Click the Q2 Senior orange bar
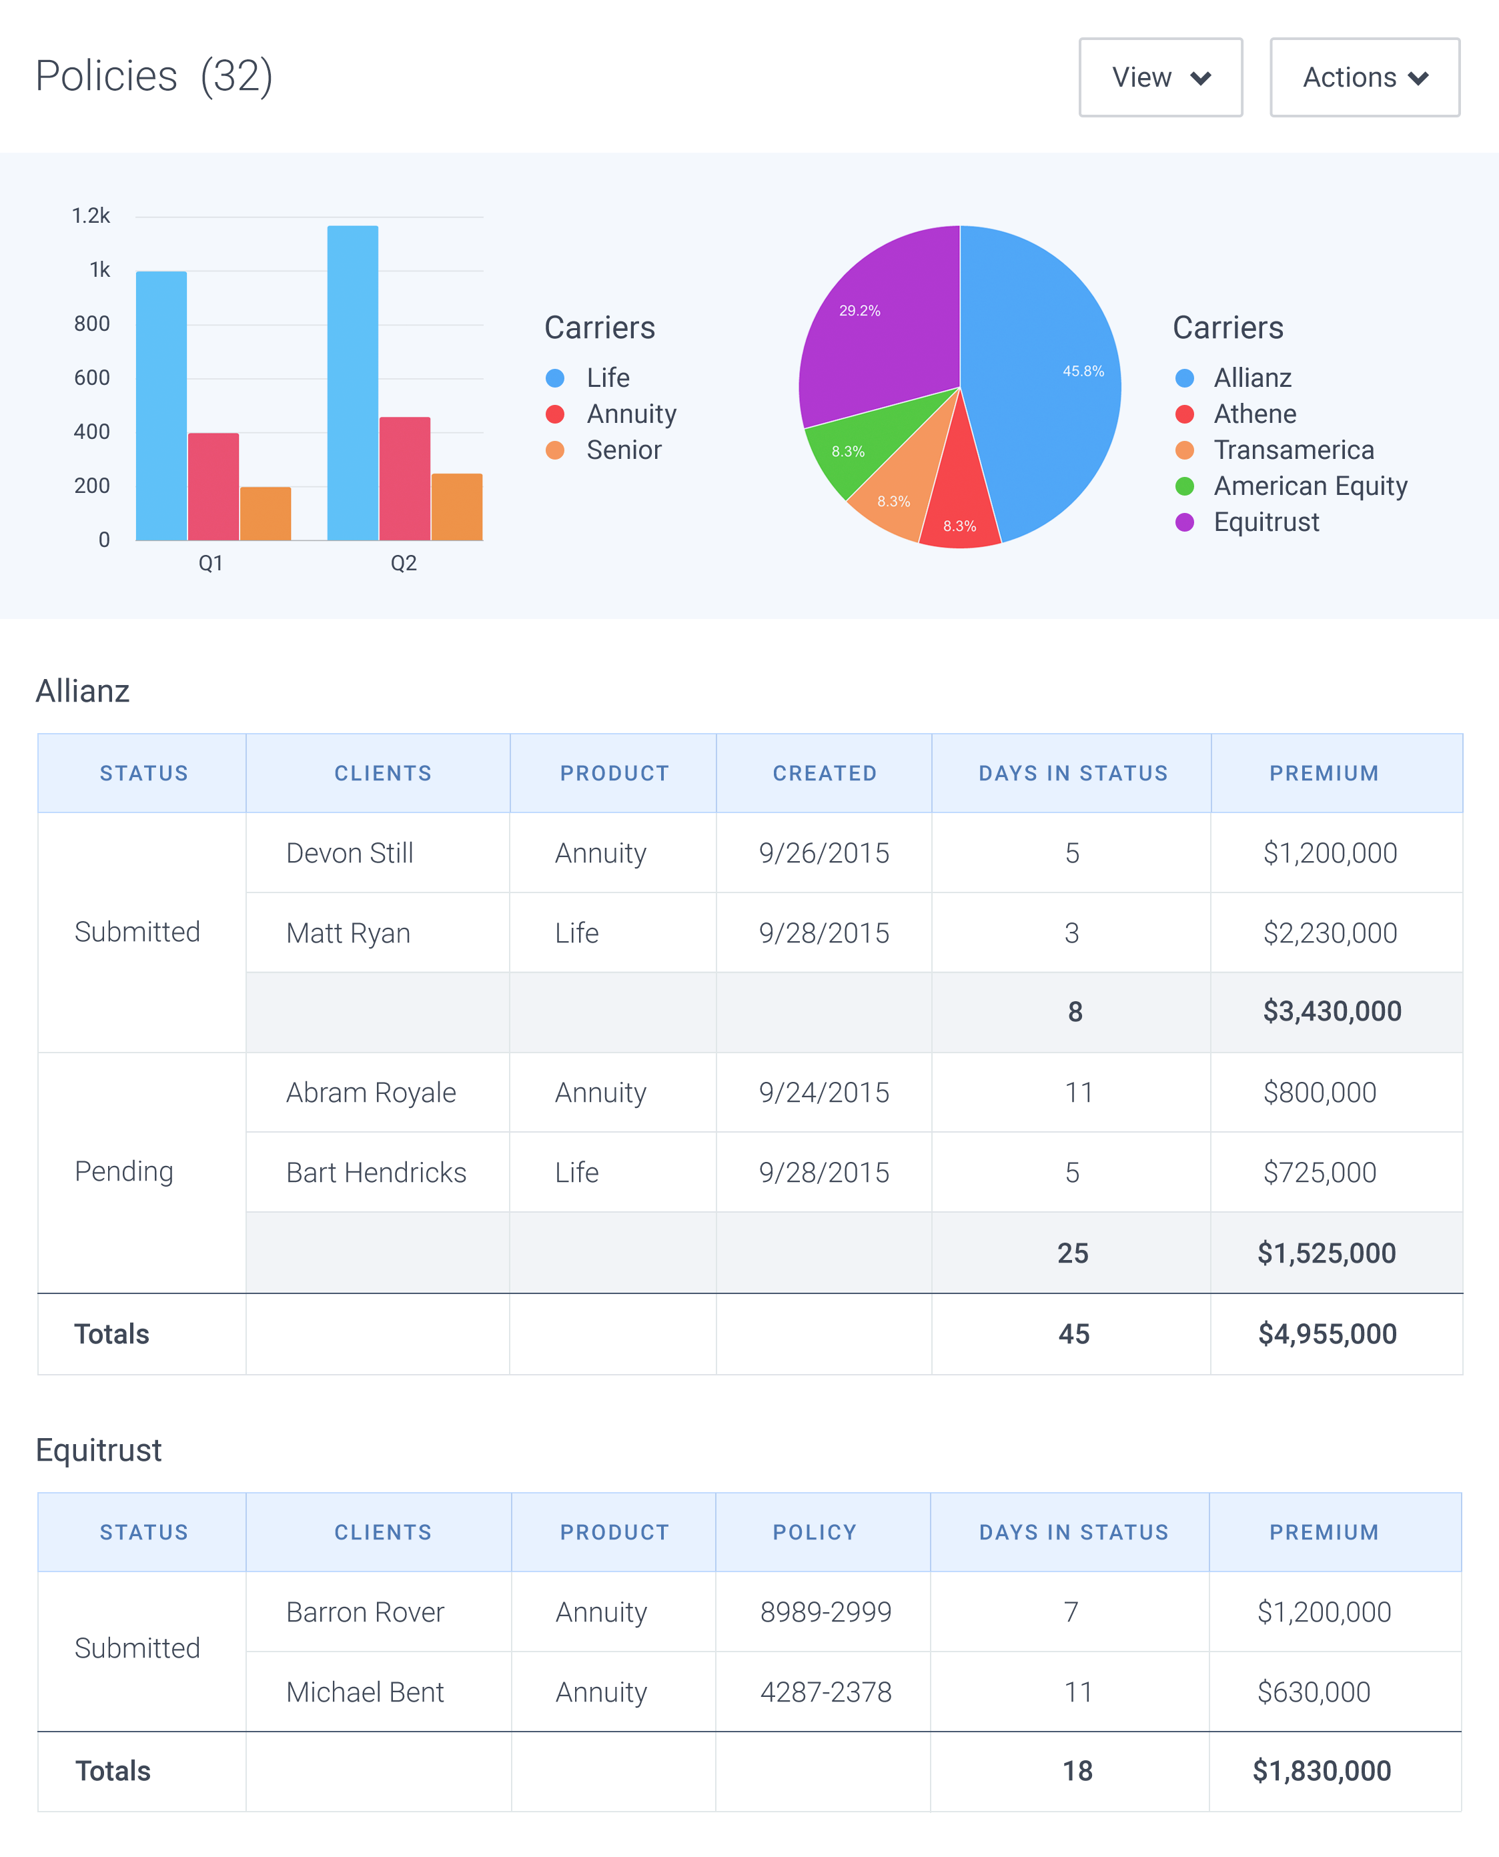The width and height of the screenshot is (1499, 1857). click(457, 507)
